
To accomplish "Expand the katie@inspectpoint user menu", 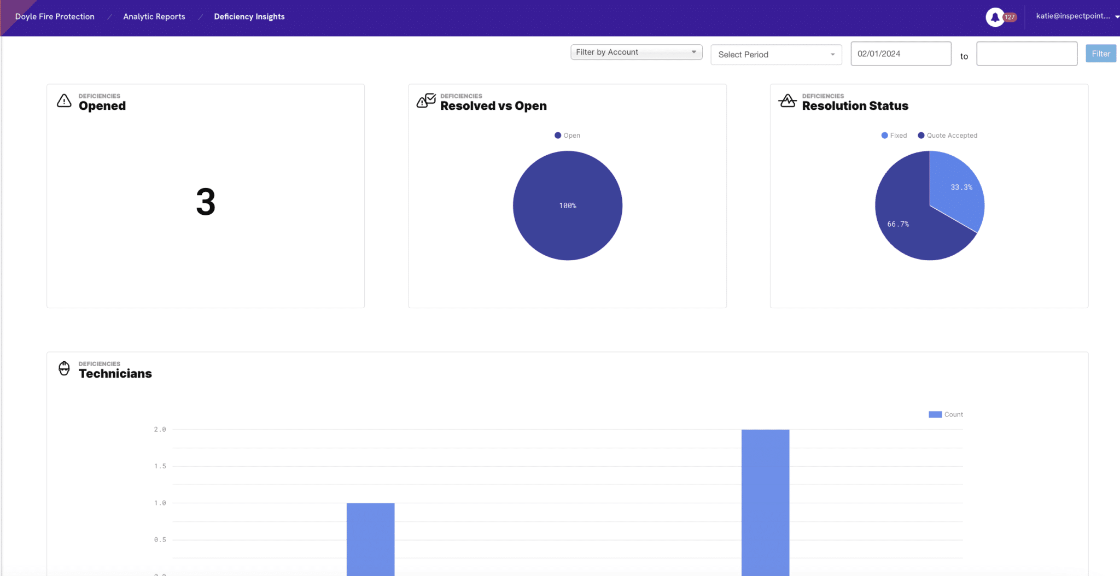I will click(x=1076, y=16).
